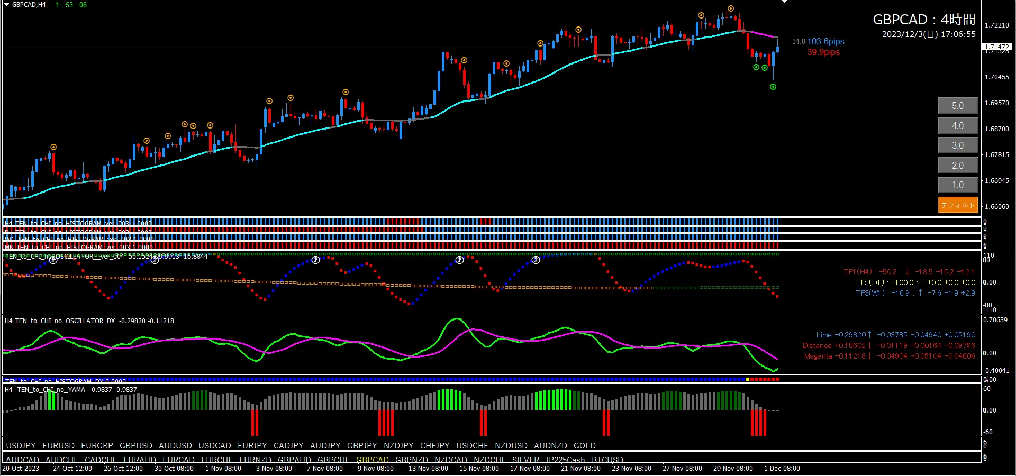
Task: Click the 1 Dec 08:00 time axis label
Action: click(x=782, y=469)
